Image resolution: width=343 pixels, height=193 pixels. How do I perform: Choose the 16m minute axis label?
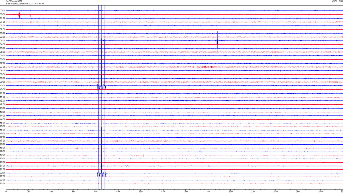[186, 192]
